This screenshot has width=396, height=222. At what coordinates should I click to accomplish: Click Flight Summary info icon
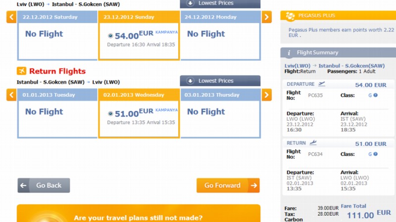pyautogui.click(x=289, y=53)
